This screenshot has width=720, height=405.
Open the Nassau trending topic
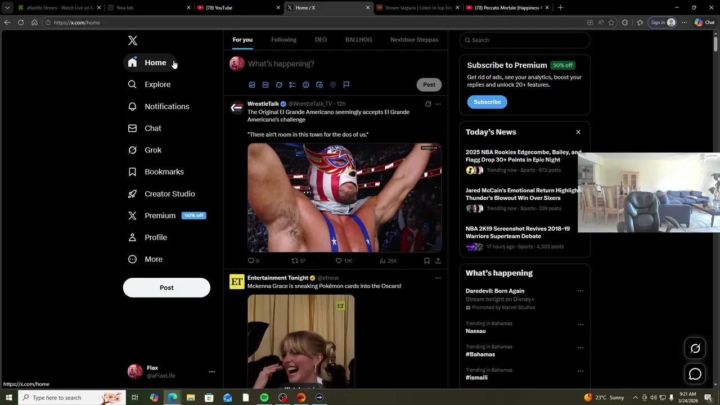click(x=476, y=331)
